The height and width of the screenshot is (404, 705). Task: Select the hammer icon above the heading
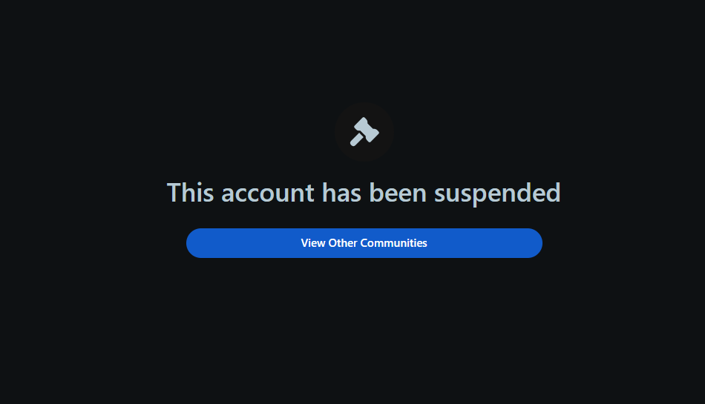(364, 131)
